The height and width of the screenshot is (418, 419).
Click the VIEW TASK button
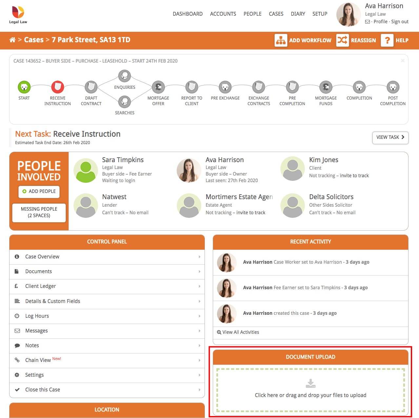point(390,138)
